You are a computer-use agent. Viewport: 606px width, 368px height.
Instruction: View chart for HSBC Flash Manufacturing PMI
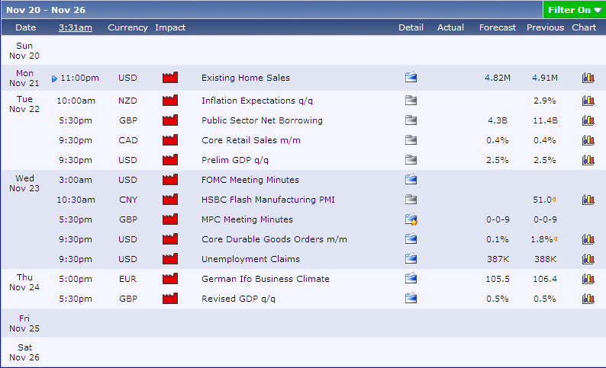[588, 200]
